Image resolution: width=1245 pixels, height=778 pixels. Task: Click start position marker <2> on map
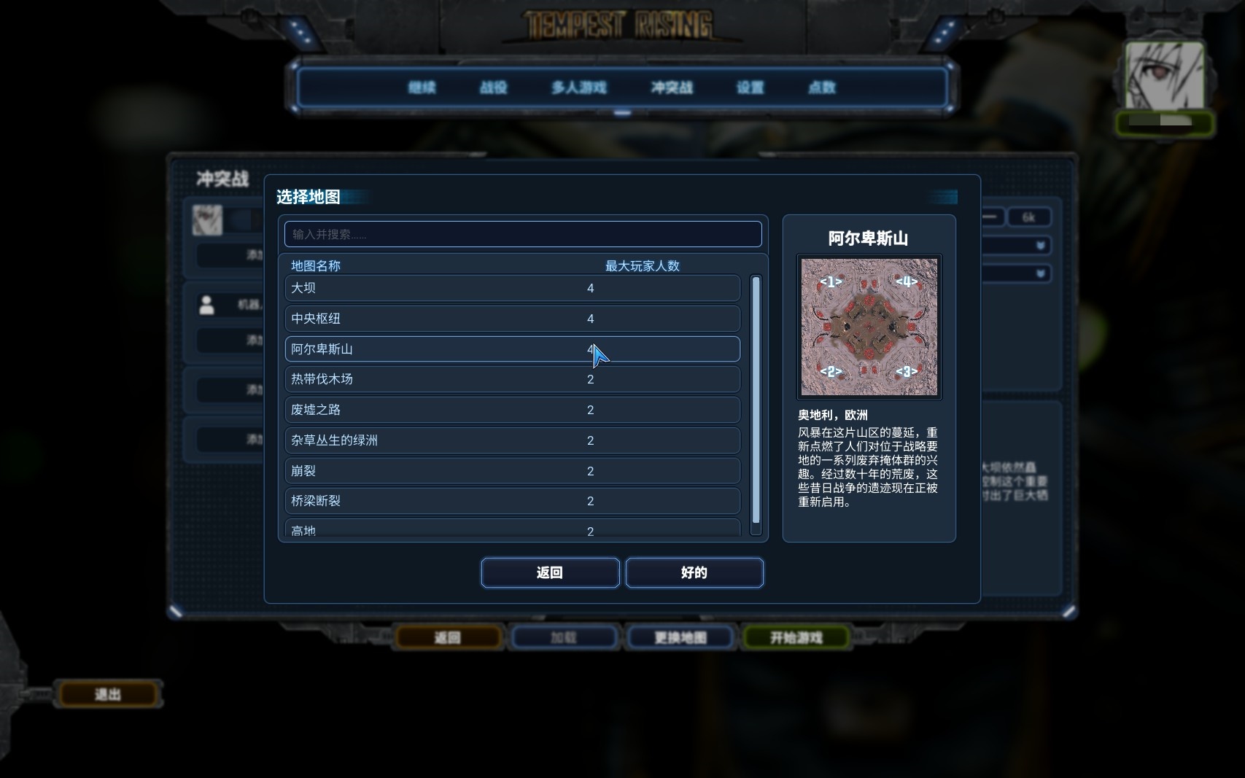831,371
